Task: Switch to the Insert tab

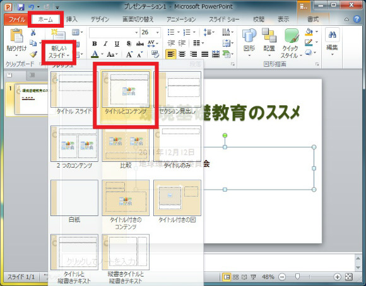Action: (72, 20)
